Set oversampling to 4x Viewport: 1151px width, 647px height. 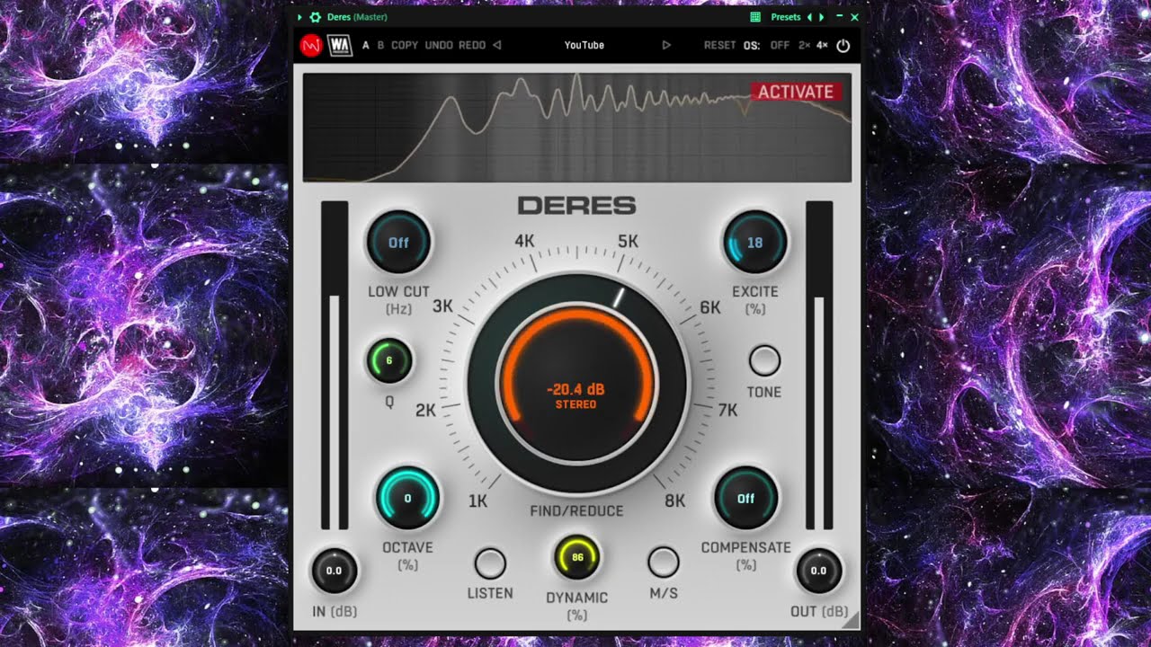[x=822, y=45]
